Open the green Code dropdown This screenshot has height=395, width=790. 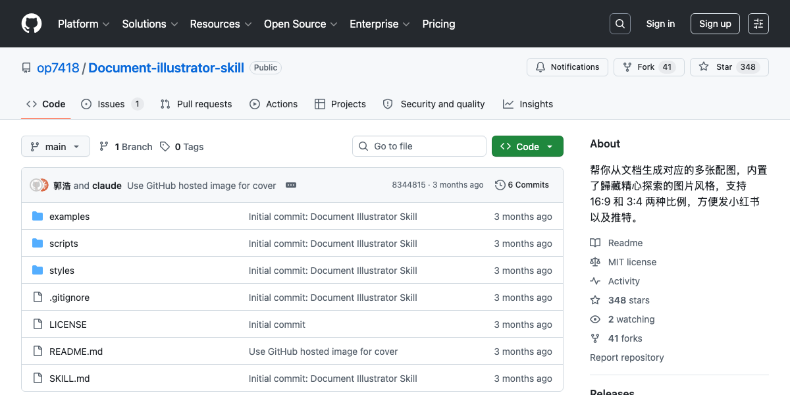[x=527, y=147]
